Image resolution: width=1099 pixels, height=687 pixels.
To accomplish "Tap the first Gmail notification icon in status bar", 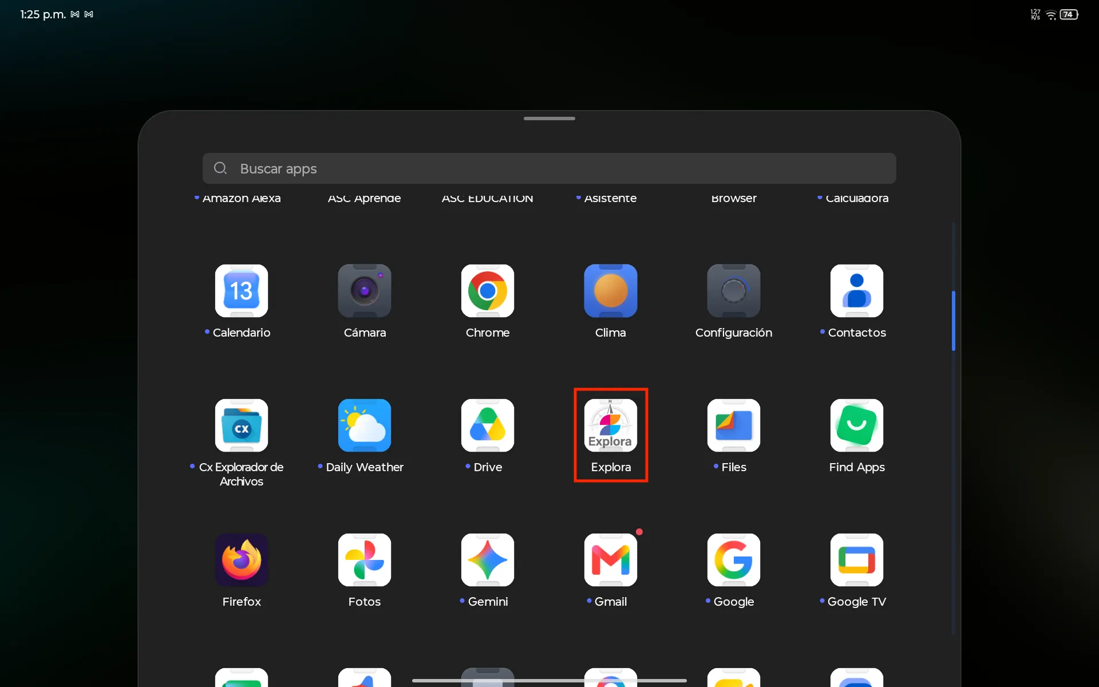I will pos(75,14).
